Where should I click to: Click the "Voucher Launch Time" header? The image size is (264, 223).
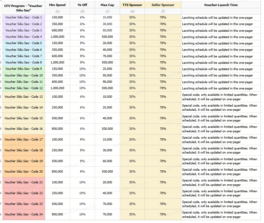pos(220,5)
